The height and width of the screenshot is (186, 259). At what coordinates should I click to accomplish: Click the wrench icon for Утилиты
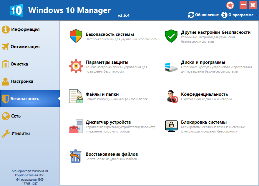[x=6, y=133]
